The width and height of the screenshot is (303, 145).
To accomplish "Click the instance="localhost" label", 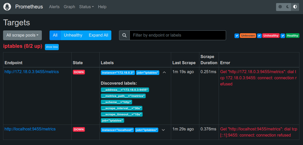I will click(x=117, y=130).
